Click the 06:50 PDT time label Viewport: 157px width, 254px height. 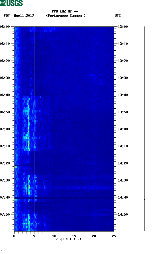[5, 112]
